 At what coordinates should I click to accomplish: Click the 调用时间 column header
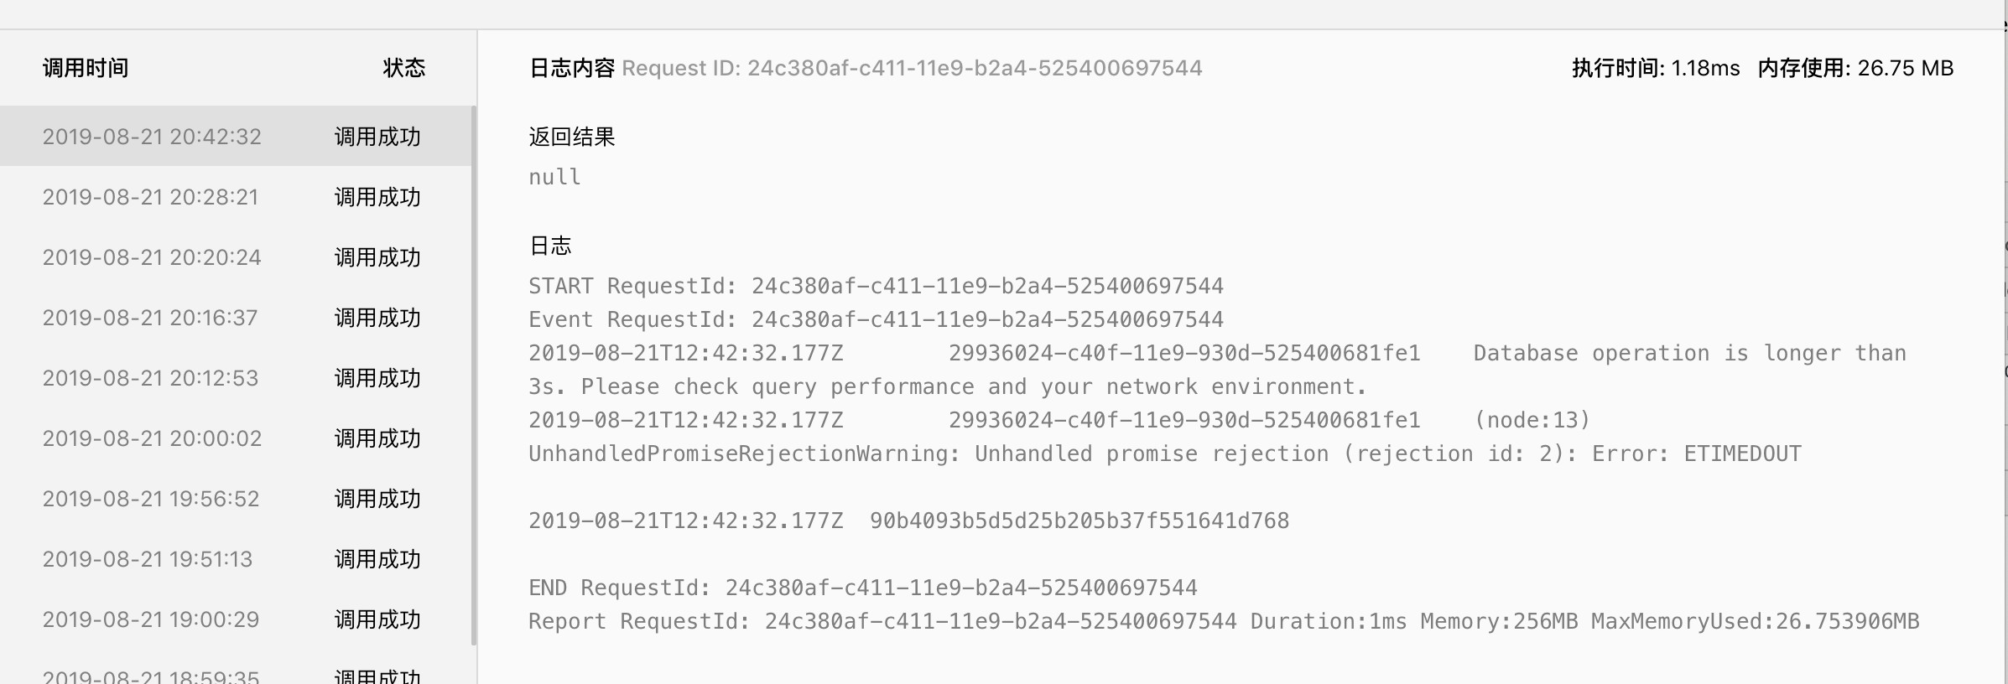[86, 68]
